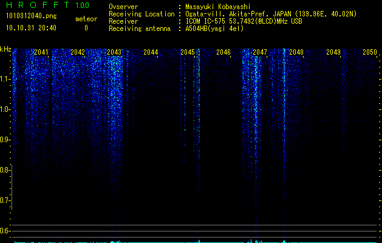Viewport: 382px width, 243px height.
Task: Click the 0.9 kHz frequency label
Action: (5, 140)
